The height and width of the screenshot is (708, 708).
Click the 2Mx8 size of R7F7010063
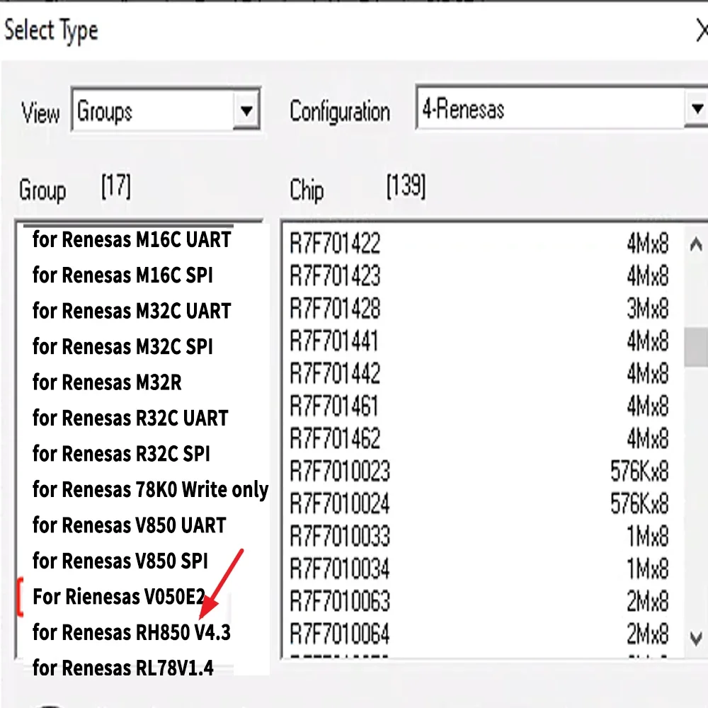point(648,601)
